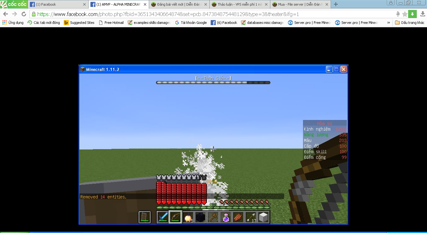Select the white block hotbar slot
Screen dimensions: 427x233
click(263, 217)
